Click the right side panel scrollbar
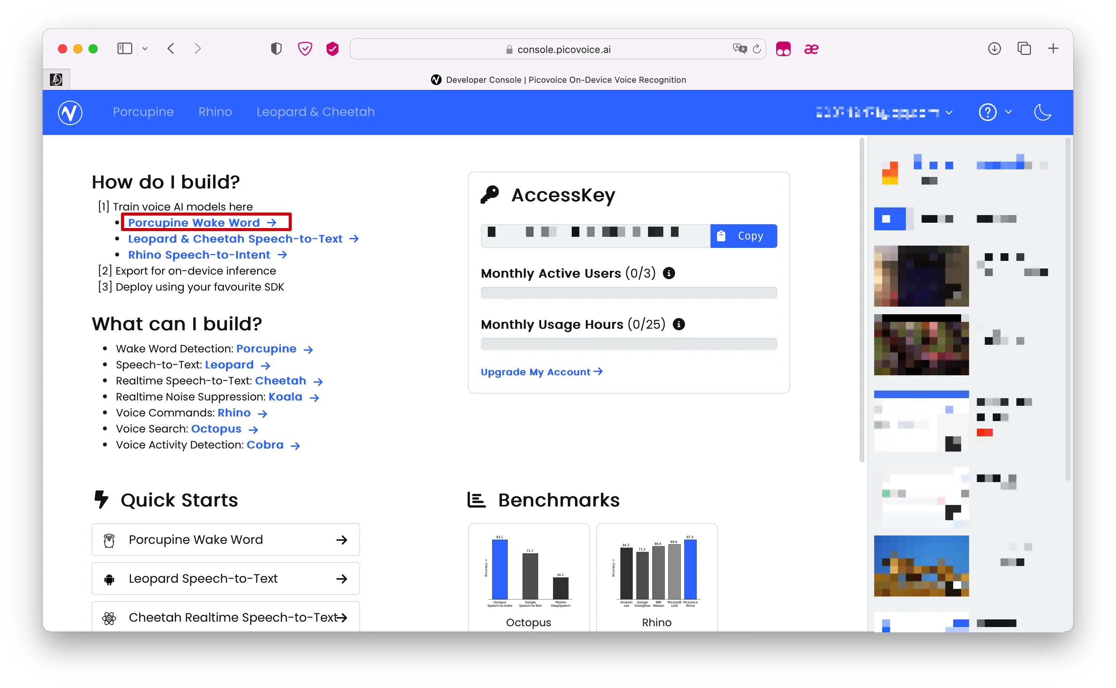 (1068, 309)
